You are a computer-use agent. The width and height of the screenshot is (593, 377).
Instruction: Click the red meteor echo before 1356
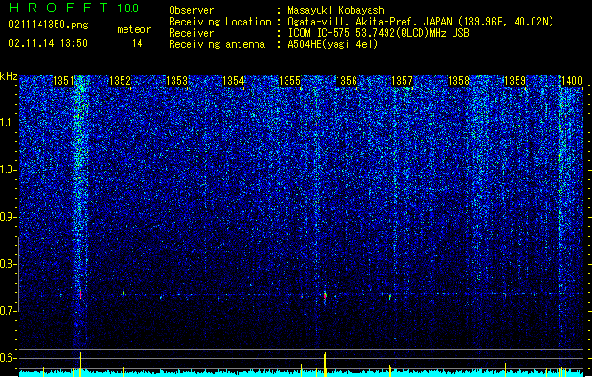coord(325,296)
